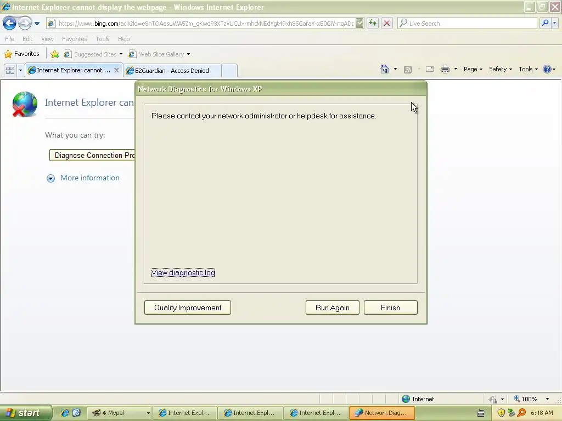Click the Quality Improvement button
This screenshot has width=562, height=421.
pyautogui.click(x=188, y=308)
